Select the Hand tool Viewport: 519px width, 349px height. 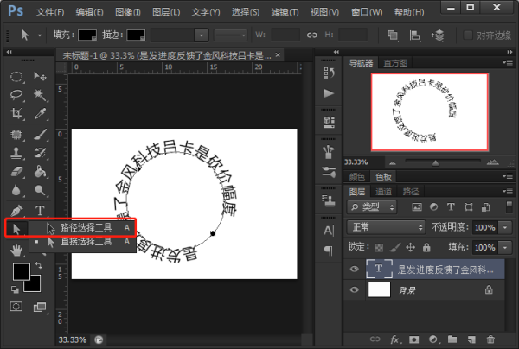coord(16,251)
